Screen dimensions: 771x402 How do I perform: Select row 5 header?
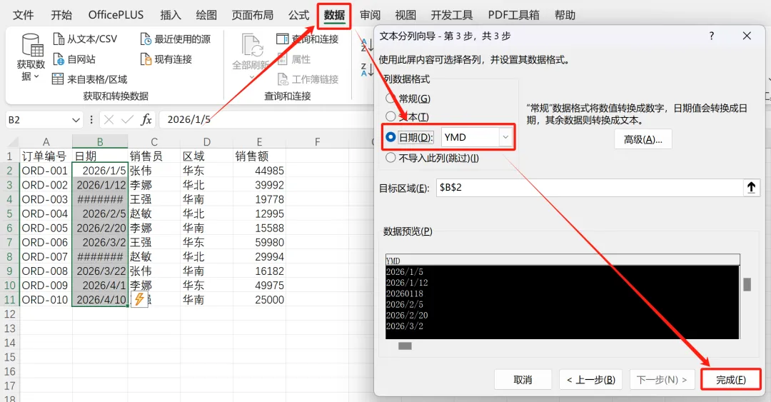point(9,214)
